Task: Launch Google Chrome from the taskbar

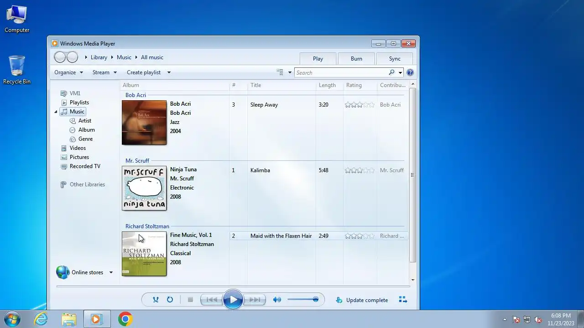Action: coord(125,319)
